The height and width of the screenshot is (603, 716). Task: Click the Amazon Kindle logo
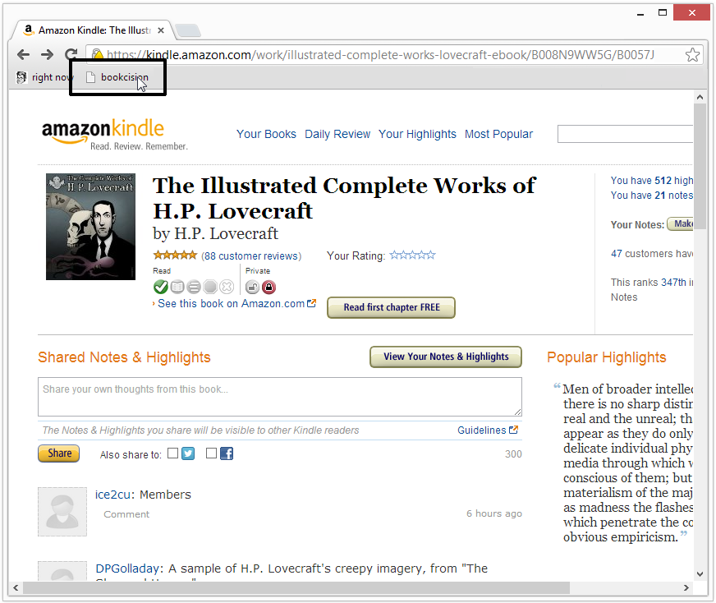coord(115,134)
